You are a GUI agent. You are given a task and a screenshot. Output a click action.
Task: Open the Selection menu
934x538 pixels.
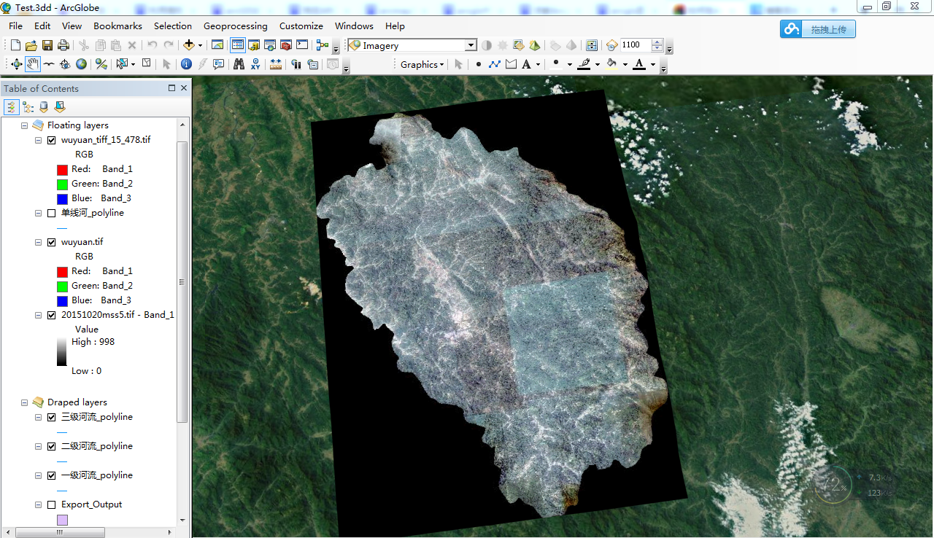173,26
